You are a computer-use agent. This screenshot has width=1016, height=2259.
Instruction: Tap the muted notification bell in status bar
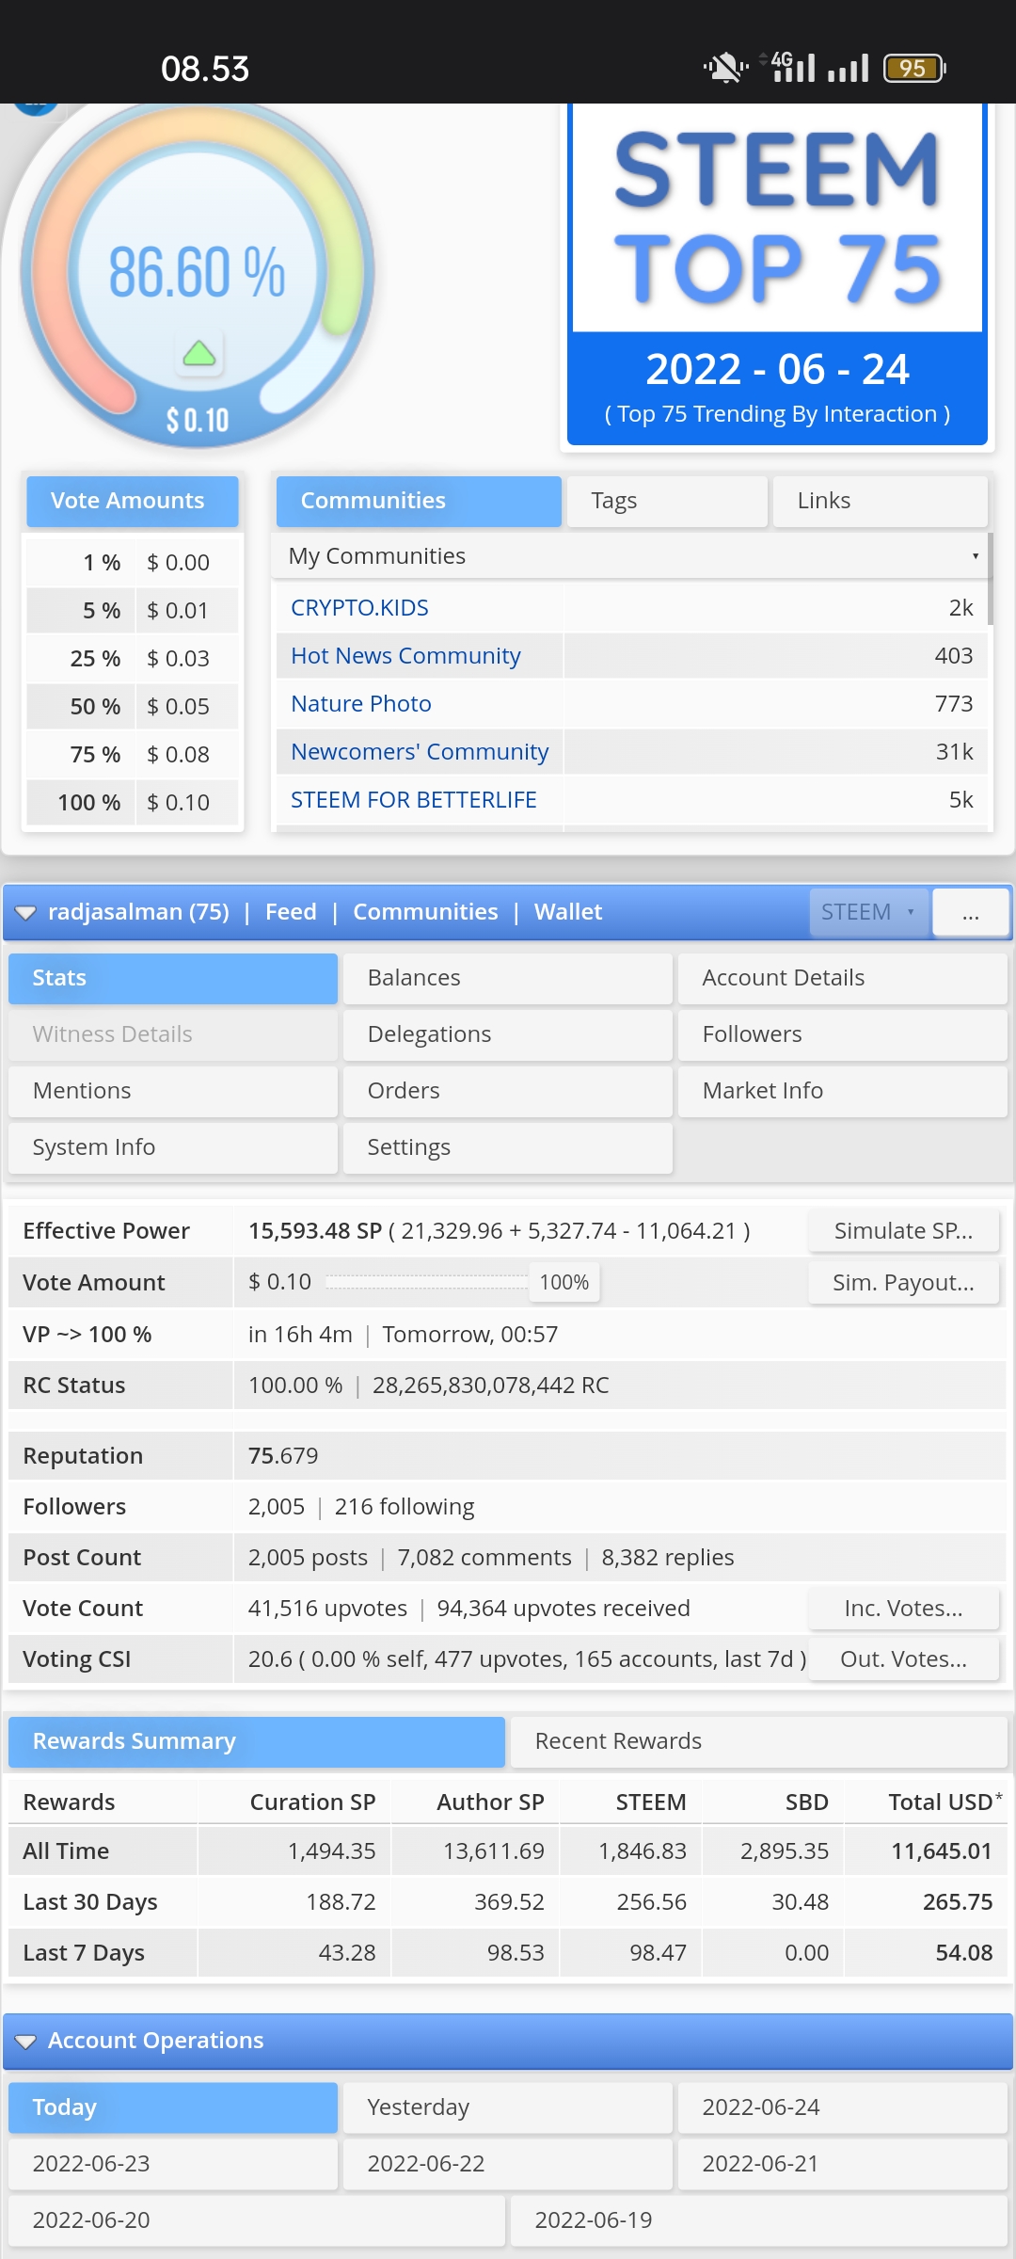tap(724, 68)
